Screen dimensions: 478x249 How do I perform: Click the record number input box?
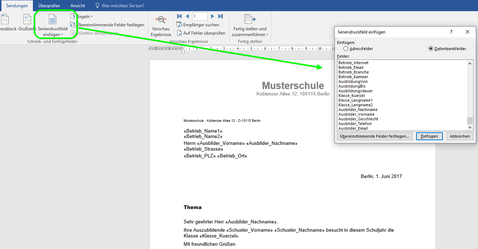click(200, 16)
